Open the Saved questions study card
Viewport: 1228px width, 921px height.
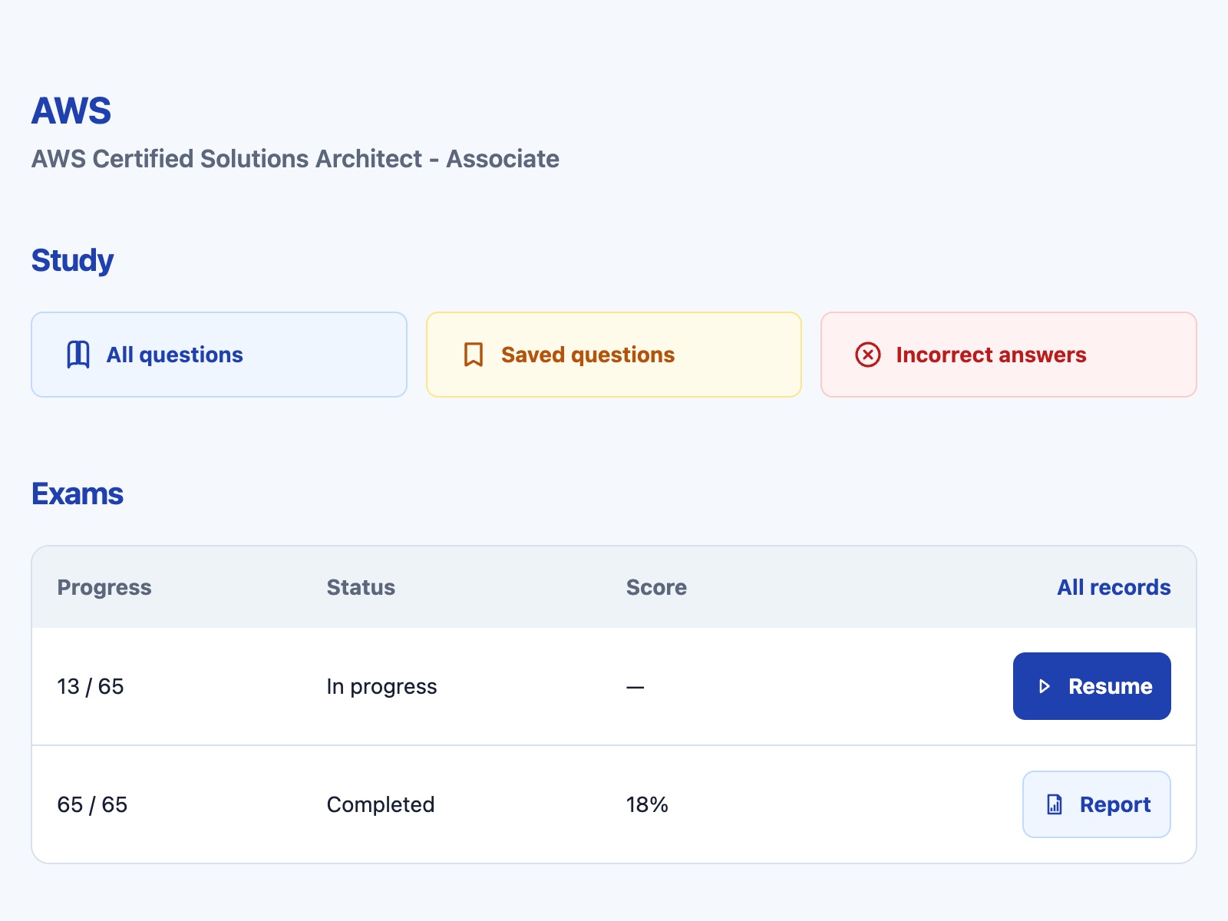click(x=614, y=355)
